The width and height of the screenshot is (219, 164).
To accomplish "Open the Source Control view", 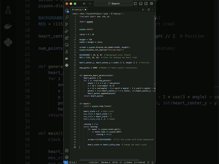I will (67, 24).
